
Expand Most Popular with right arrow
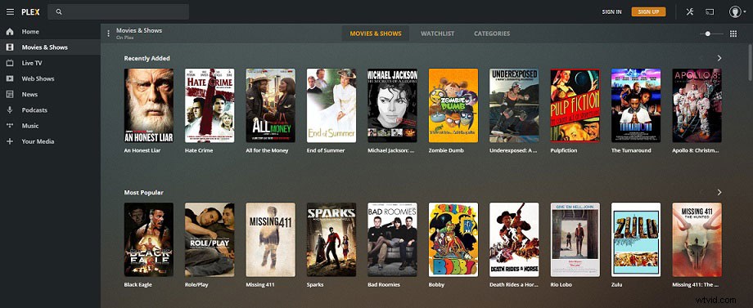719,192
